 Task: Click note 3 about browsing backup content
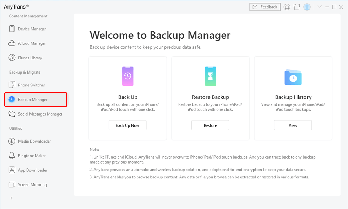[199, 177]
